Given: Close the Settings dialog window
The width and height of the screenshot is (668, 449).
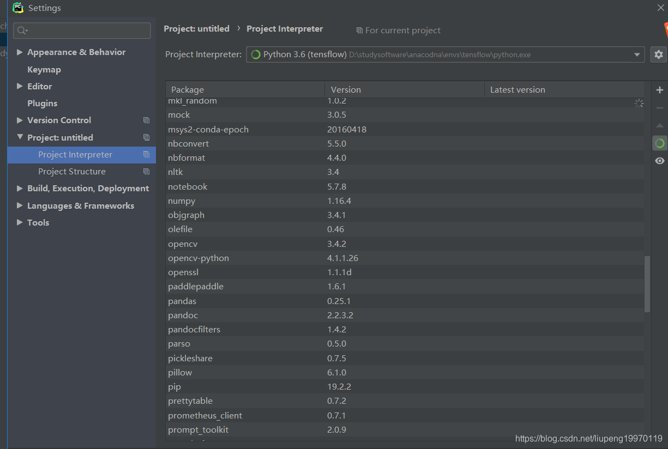Looking at the screenshot, I should pyautogui.click(x=660, y=8).
